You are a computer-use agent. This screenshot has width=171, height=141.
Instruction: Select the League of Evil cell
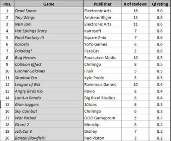click(x=49, y=84)
